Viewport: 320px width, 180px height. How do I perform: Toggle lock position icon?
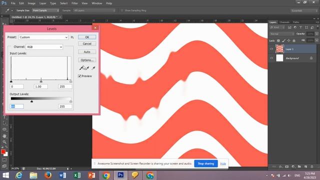[x=288, y=40]
